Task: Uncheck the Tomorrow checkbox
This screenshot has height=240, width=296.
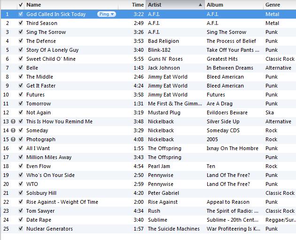Action: [21, 104]
